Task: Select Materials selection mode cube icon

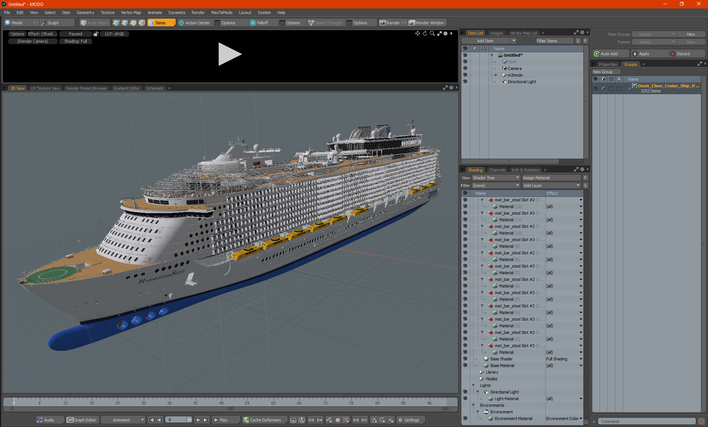Action: tap(142, 23)
